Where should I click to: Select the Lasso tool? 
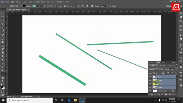click(x=3, y=21)
